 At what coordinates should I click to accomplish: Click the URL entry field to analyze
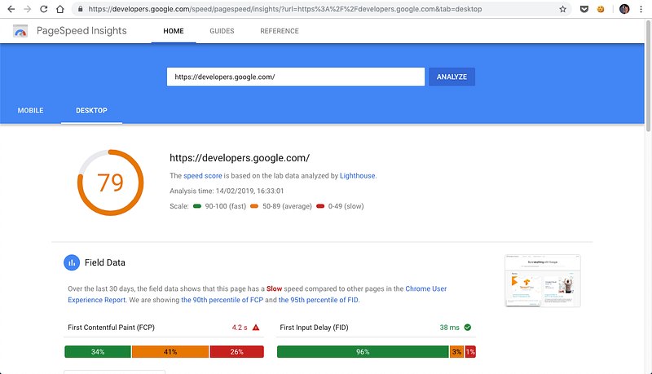click(x=296, y=77)
